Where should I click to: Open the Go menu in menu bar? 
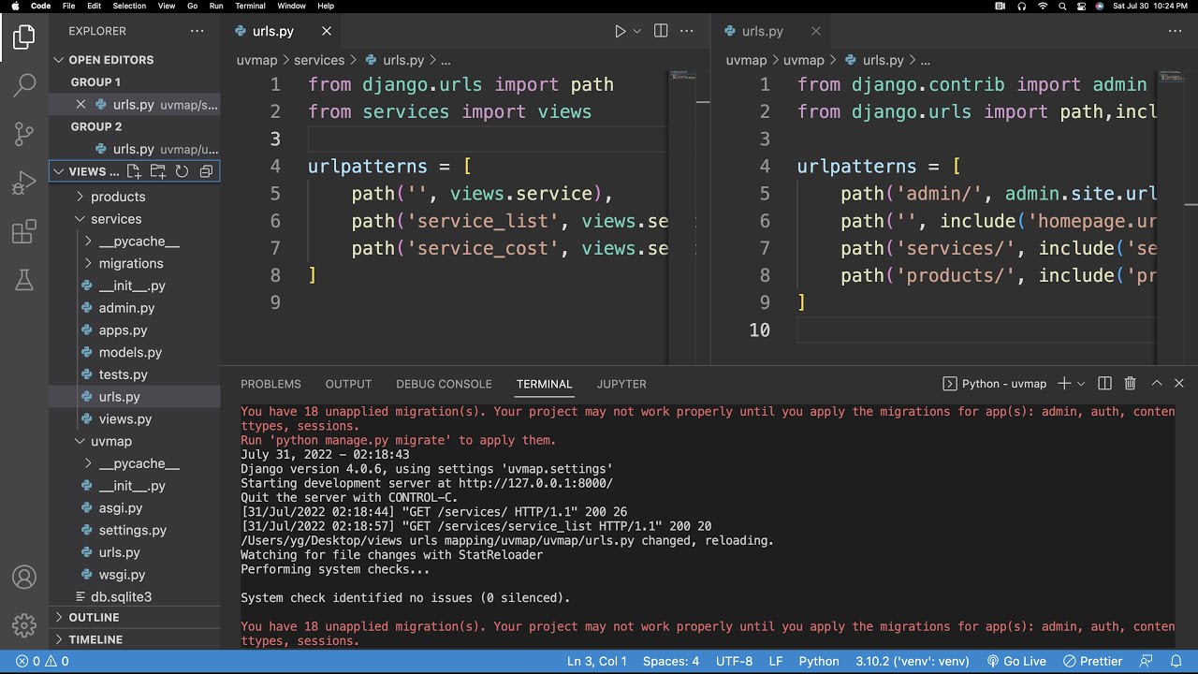point(192,6)
